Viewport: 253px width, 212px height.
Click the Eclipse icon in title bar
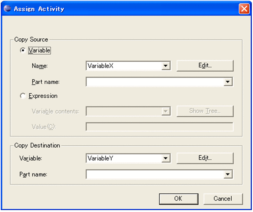point(7,9)
